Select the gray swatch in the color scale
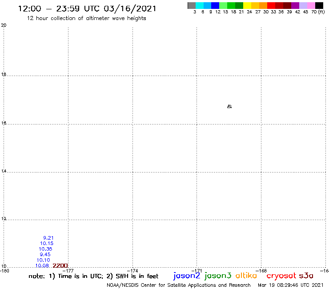 coord(192,5)
